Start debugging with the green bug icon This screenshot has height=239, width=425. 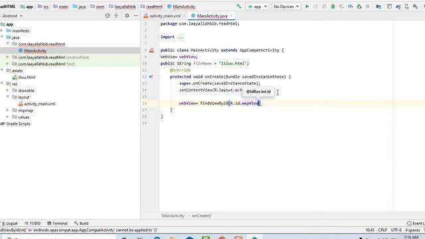click(x=333, y=6)
